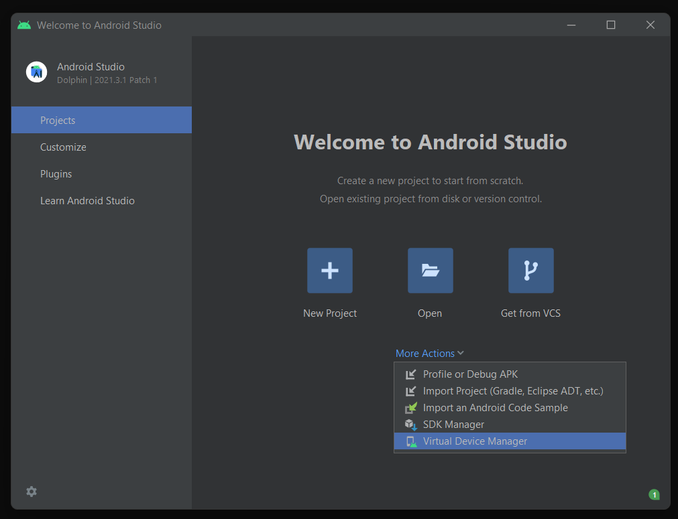Click the Virtual Device Manager icon
The height and width of the screenshot is (519, 678).
[411, 441]
